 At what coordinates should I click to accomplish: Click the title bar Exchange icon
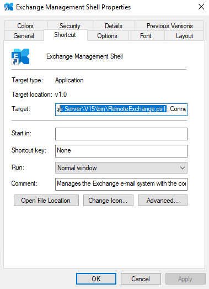[x=9, y=7]
